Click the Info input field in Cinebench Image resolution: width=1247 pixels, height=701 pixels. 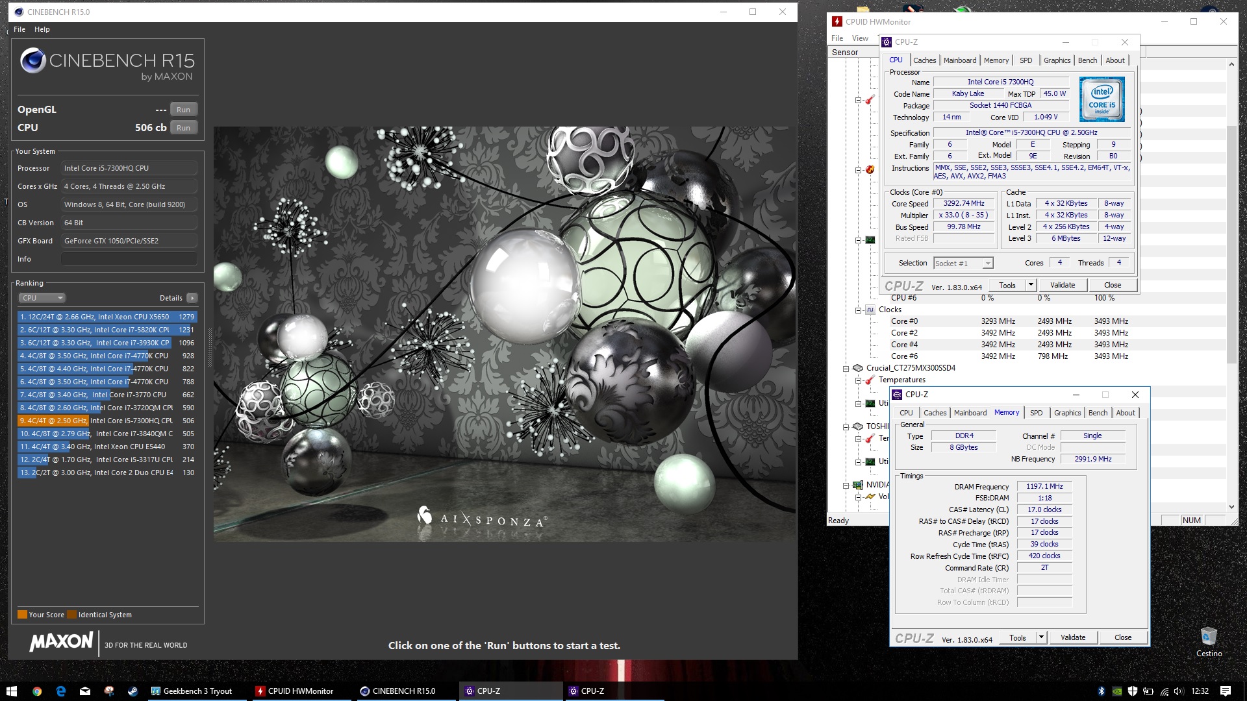(x=129, y=259)
